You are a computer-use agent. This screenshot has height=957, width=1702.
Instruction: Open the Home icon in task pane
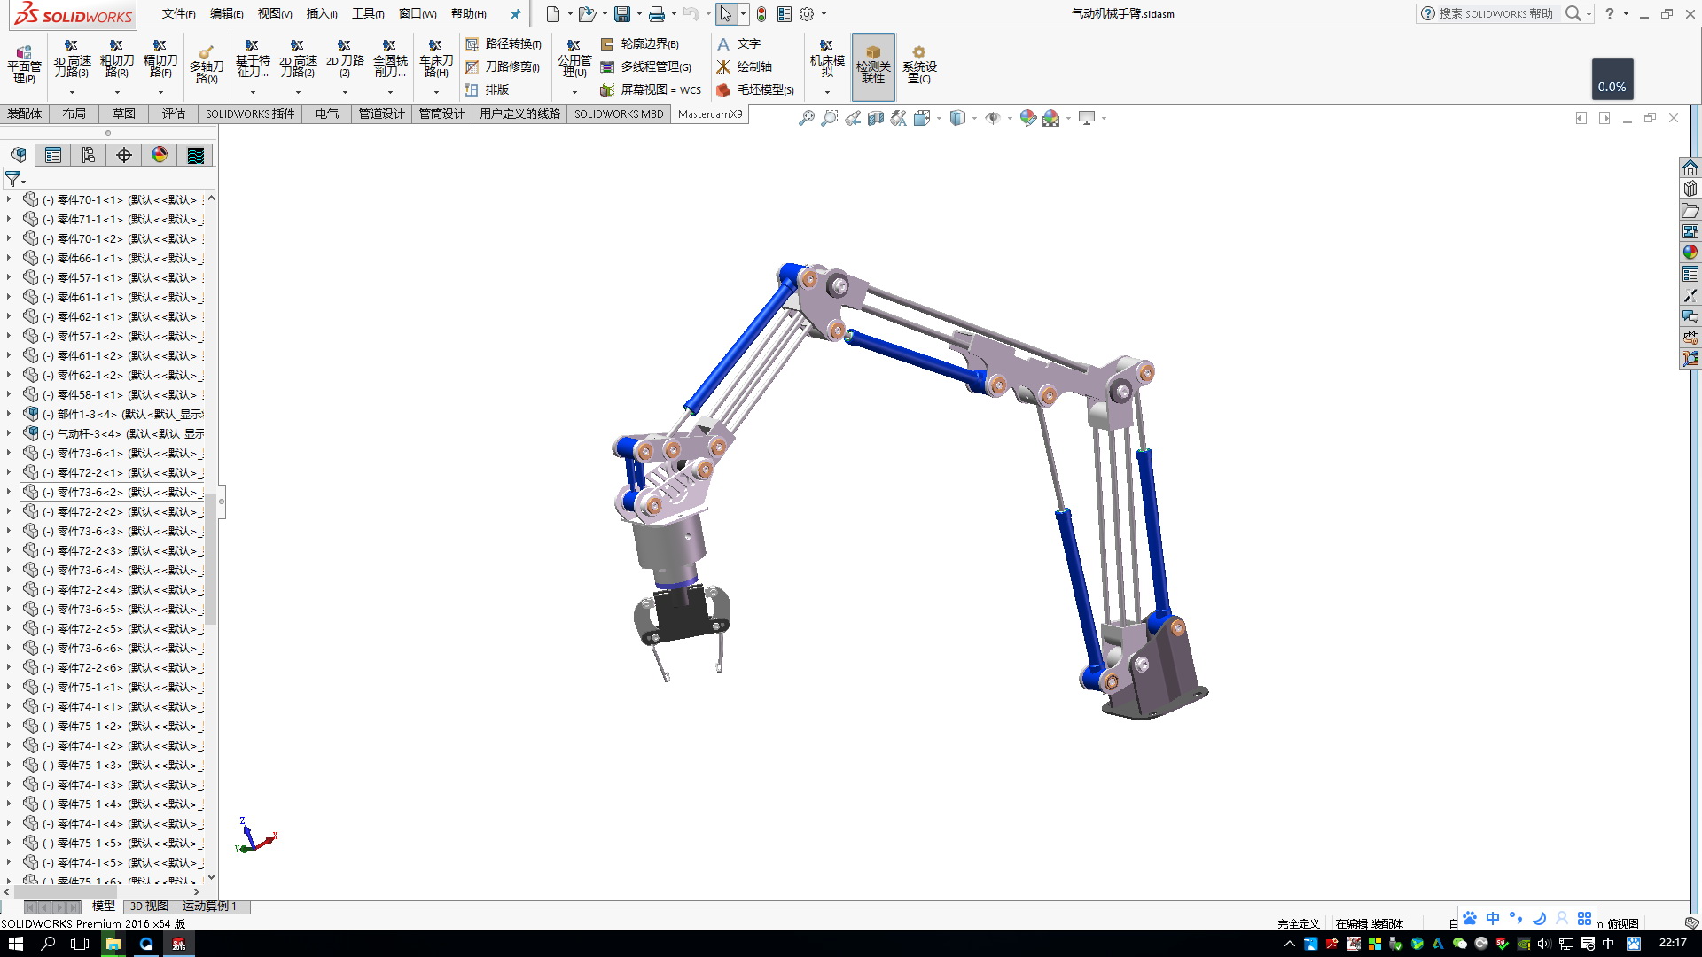click(x=1690, y=168)
